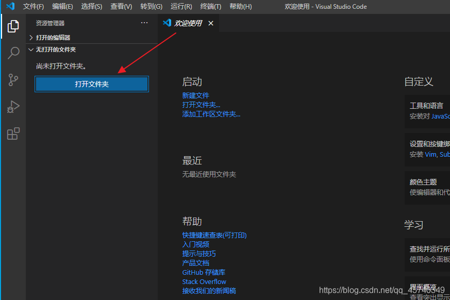This screenshot has height=300, width=450.
Task: Expand the 打开的编辑器 section
Action: 92,38
